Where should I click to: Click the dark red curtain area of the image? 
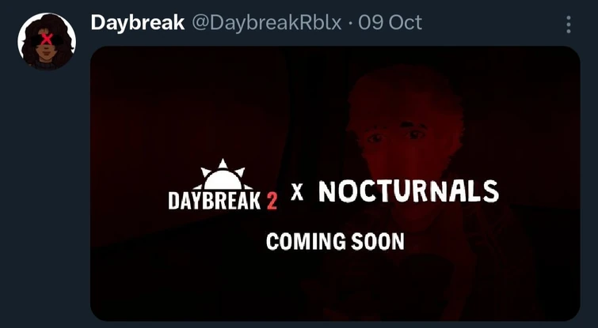[x=183, y=114]
